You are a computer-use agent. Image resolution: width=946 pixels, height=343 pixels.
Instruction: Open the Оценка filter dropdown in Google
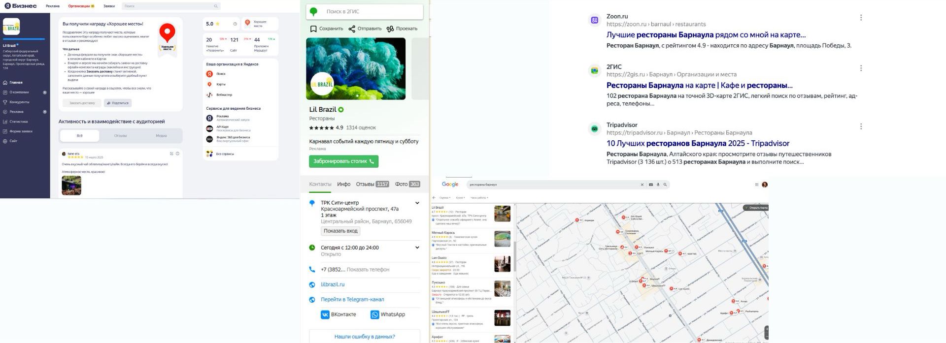[444, 197]
